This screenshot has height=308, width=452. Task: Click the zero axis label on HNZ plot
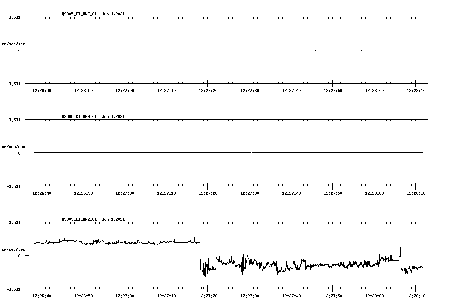(x=19, y=256)
